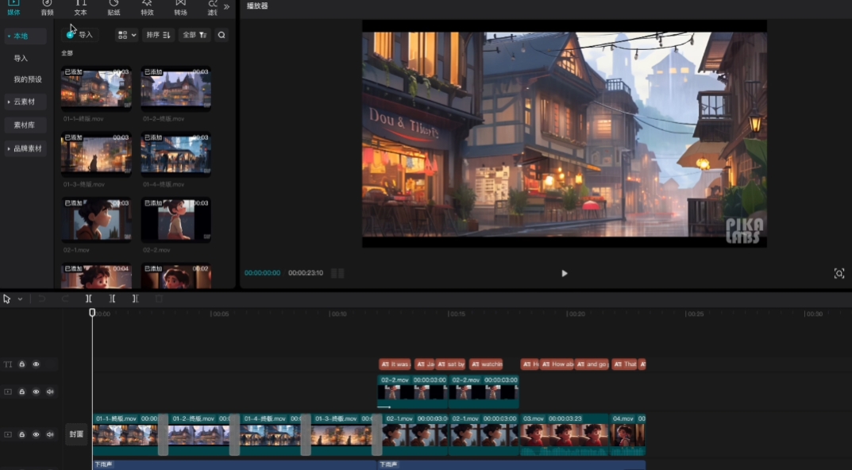Select the first 02-2.mov overlay clip
This screenshot has width=852, height=470.
[413, 391]
